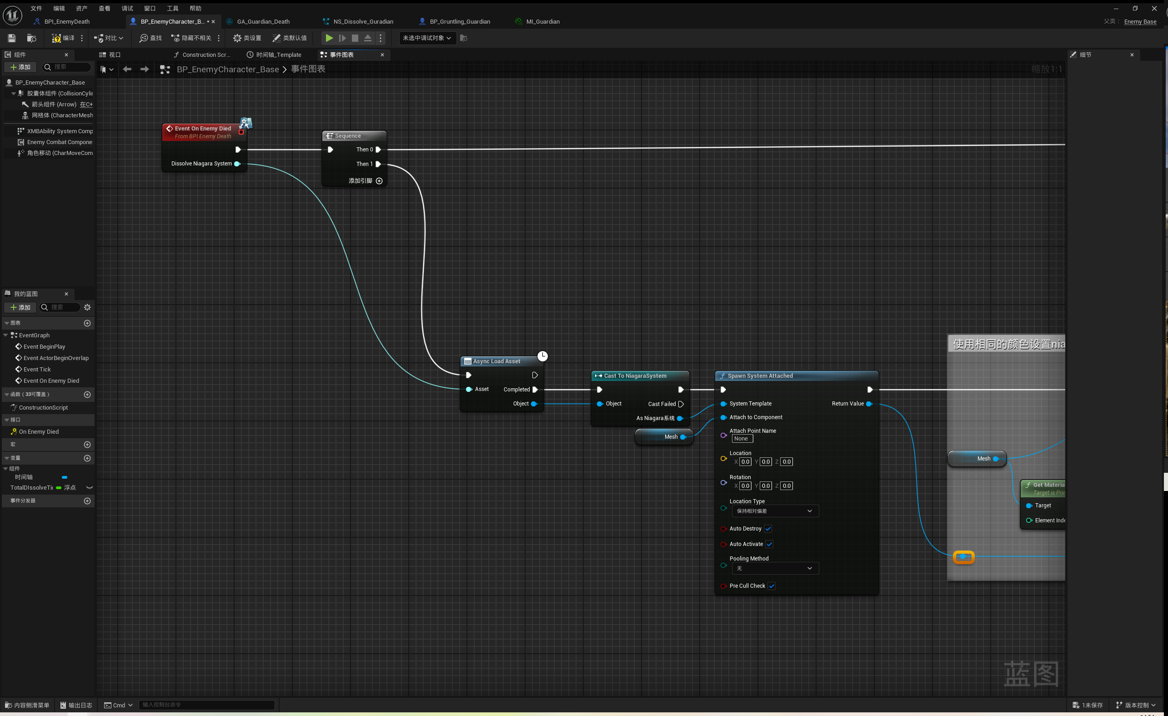Navigate back with the left arrow
1168x716 pixels.
[127, 69]
